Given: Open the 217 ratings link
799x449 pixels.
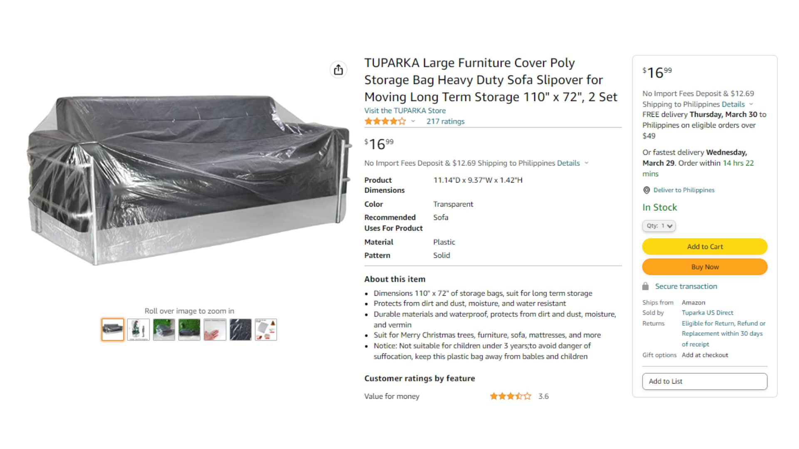Looking at the screenshot, I should click(x=445, y=121).
